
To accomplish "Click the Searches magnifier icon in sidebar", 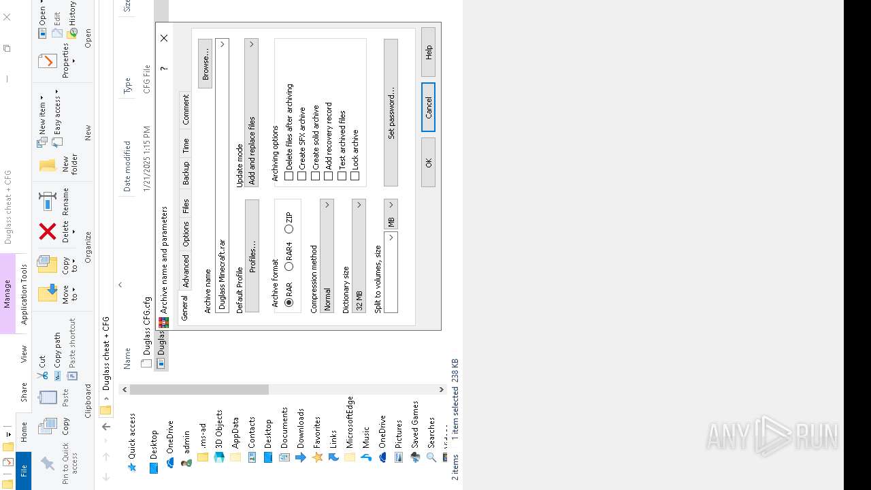I will (x=431, y=457).
